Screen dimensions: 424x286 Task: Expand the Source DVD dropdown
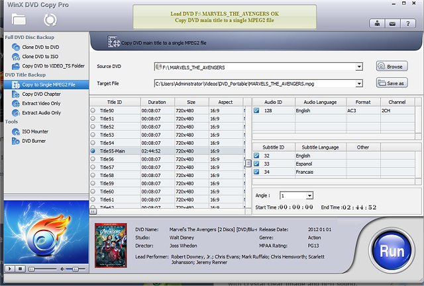tap(359, 67)
